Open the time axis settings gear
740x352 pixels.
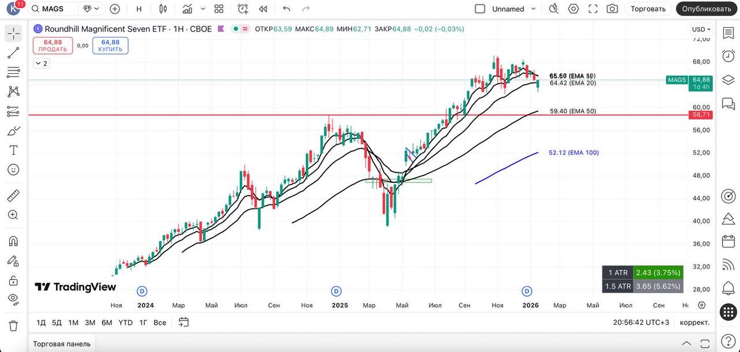[701, 305]
